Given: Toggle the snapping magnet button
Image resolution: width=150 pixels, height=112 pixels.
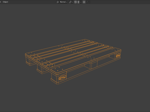Looking at the screenshot, I should click(75, 2).
